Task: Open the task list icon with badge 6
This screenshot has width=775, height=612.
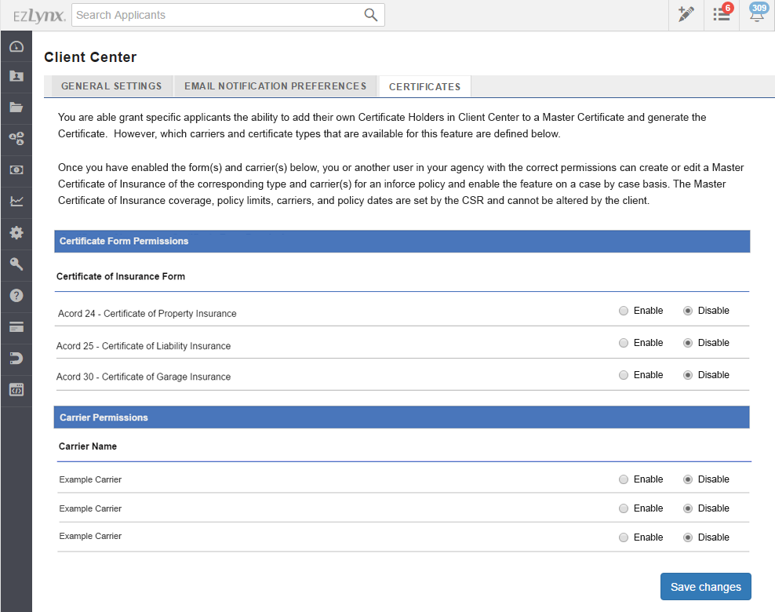Action: tap(722, 14)
